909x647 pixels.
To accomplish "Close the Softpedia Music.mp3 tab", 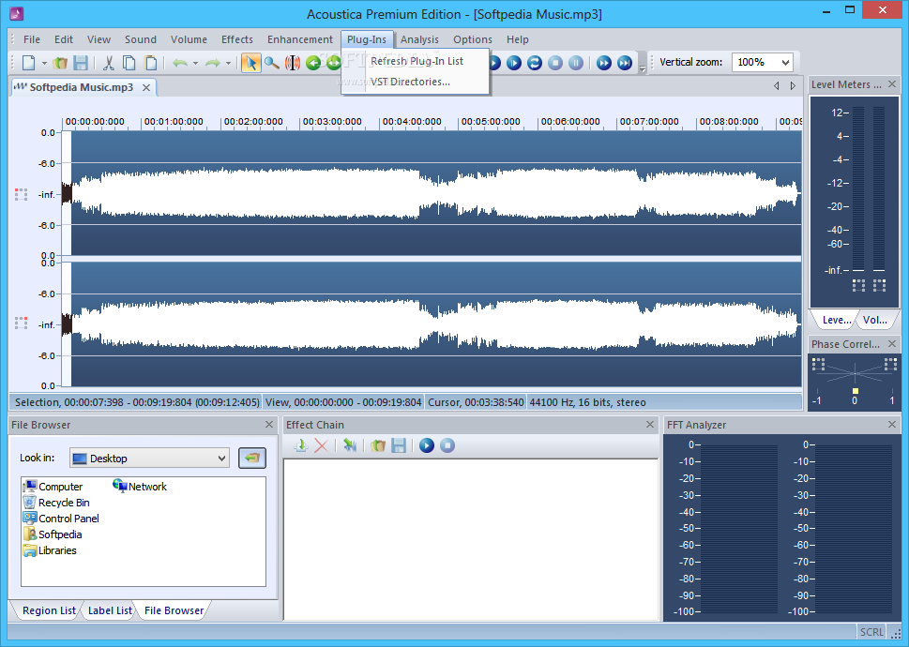I will (x=146, y=87).
